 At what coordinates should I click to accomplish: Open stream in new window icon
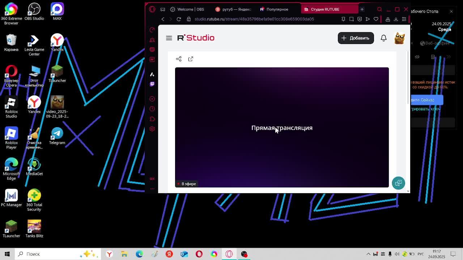[191, 59]
